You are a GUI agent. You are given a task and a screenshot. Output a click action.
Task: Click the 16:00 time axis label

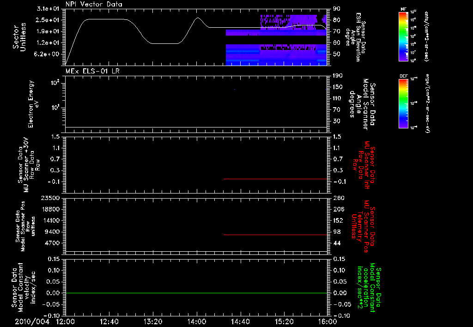coord(327,321)
